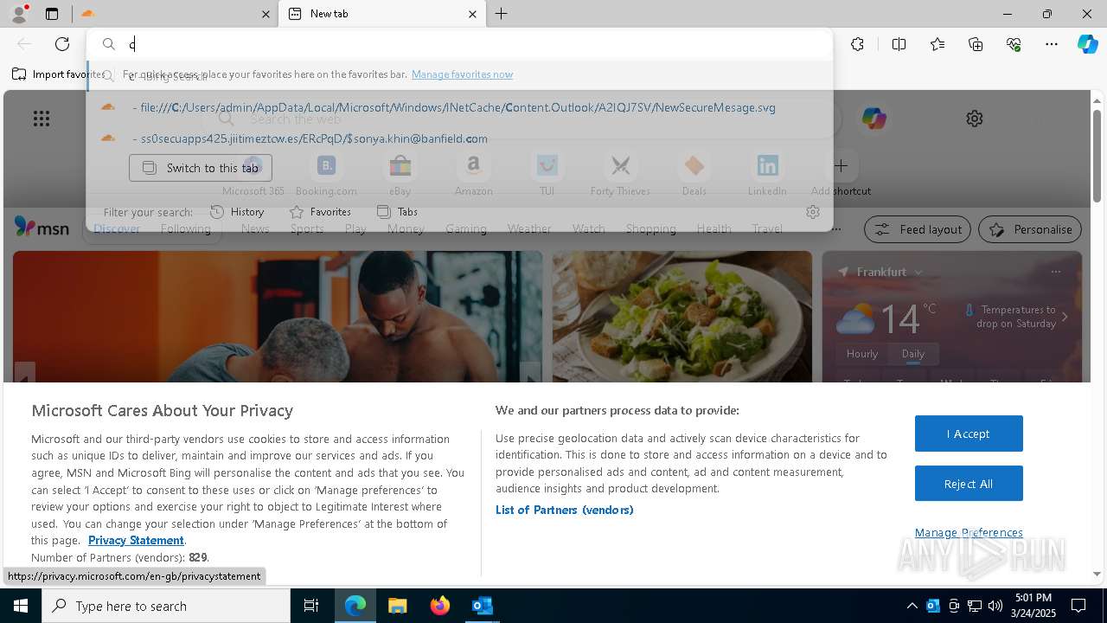Image resolution: width=1107 pixels, height=623 pixels.
Task: Filter suggestions by History
Action: pos(237,212)
